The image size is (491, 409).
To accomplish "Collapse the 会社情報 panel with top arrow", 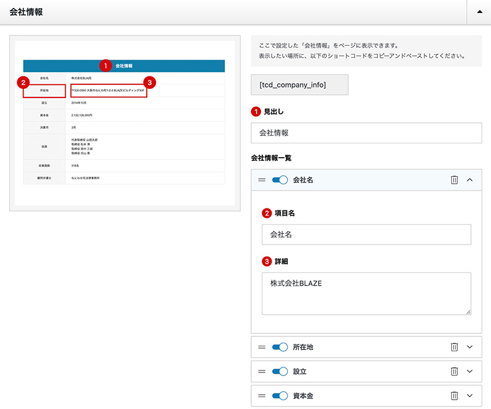I will point(479,12).
